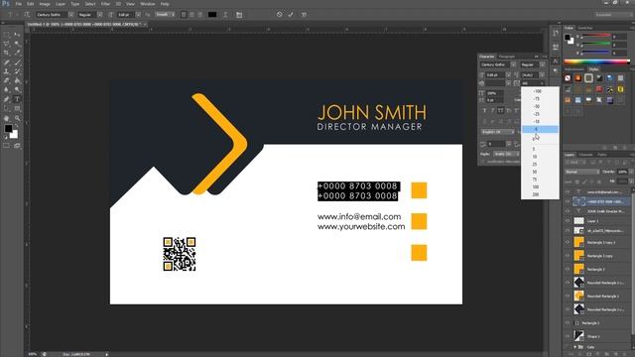Image resolution: width=635 pixels, height=357 pixels.
Task: Select the Hand tool
Action: point(7,118)
